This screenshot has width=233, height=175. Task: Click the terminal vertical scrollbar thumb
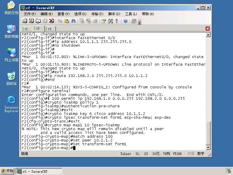[x=208, y=133]
